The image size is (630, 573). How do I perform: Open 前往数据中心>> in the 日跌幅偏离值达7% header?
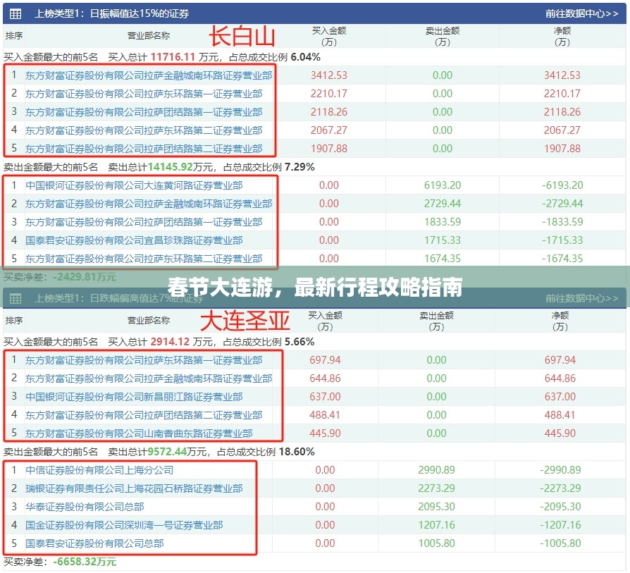[x=581, y=298]
